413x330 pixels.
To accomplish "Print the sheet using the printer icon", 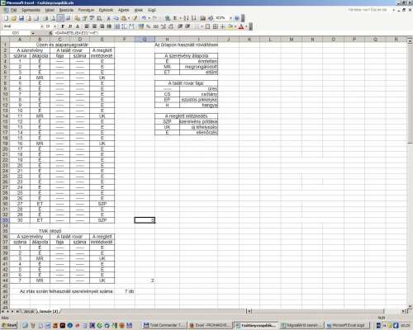I will coord(45,18).
